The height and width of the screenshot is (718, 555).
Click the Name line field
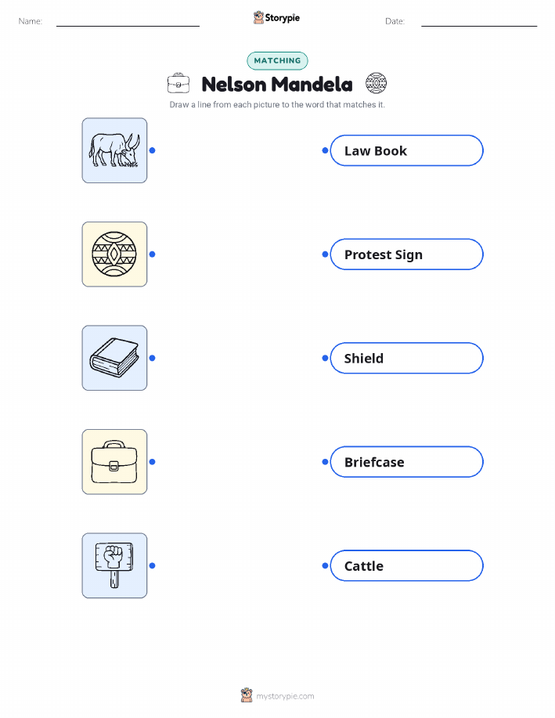(x=128, y=22)
